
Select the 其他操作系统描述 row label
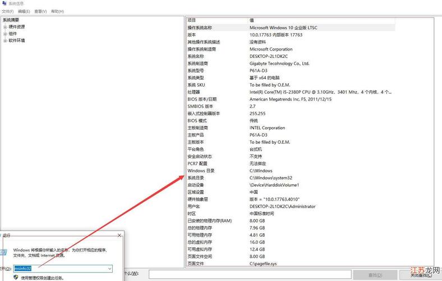pyautogui.click(x=204, y=42)
